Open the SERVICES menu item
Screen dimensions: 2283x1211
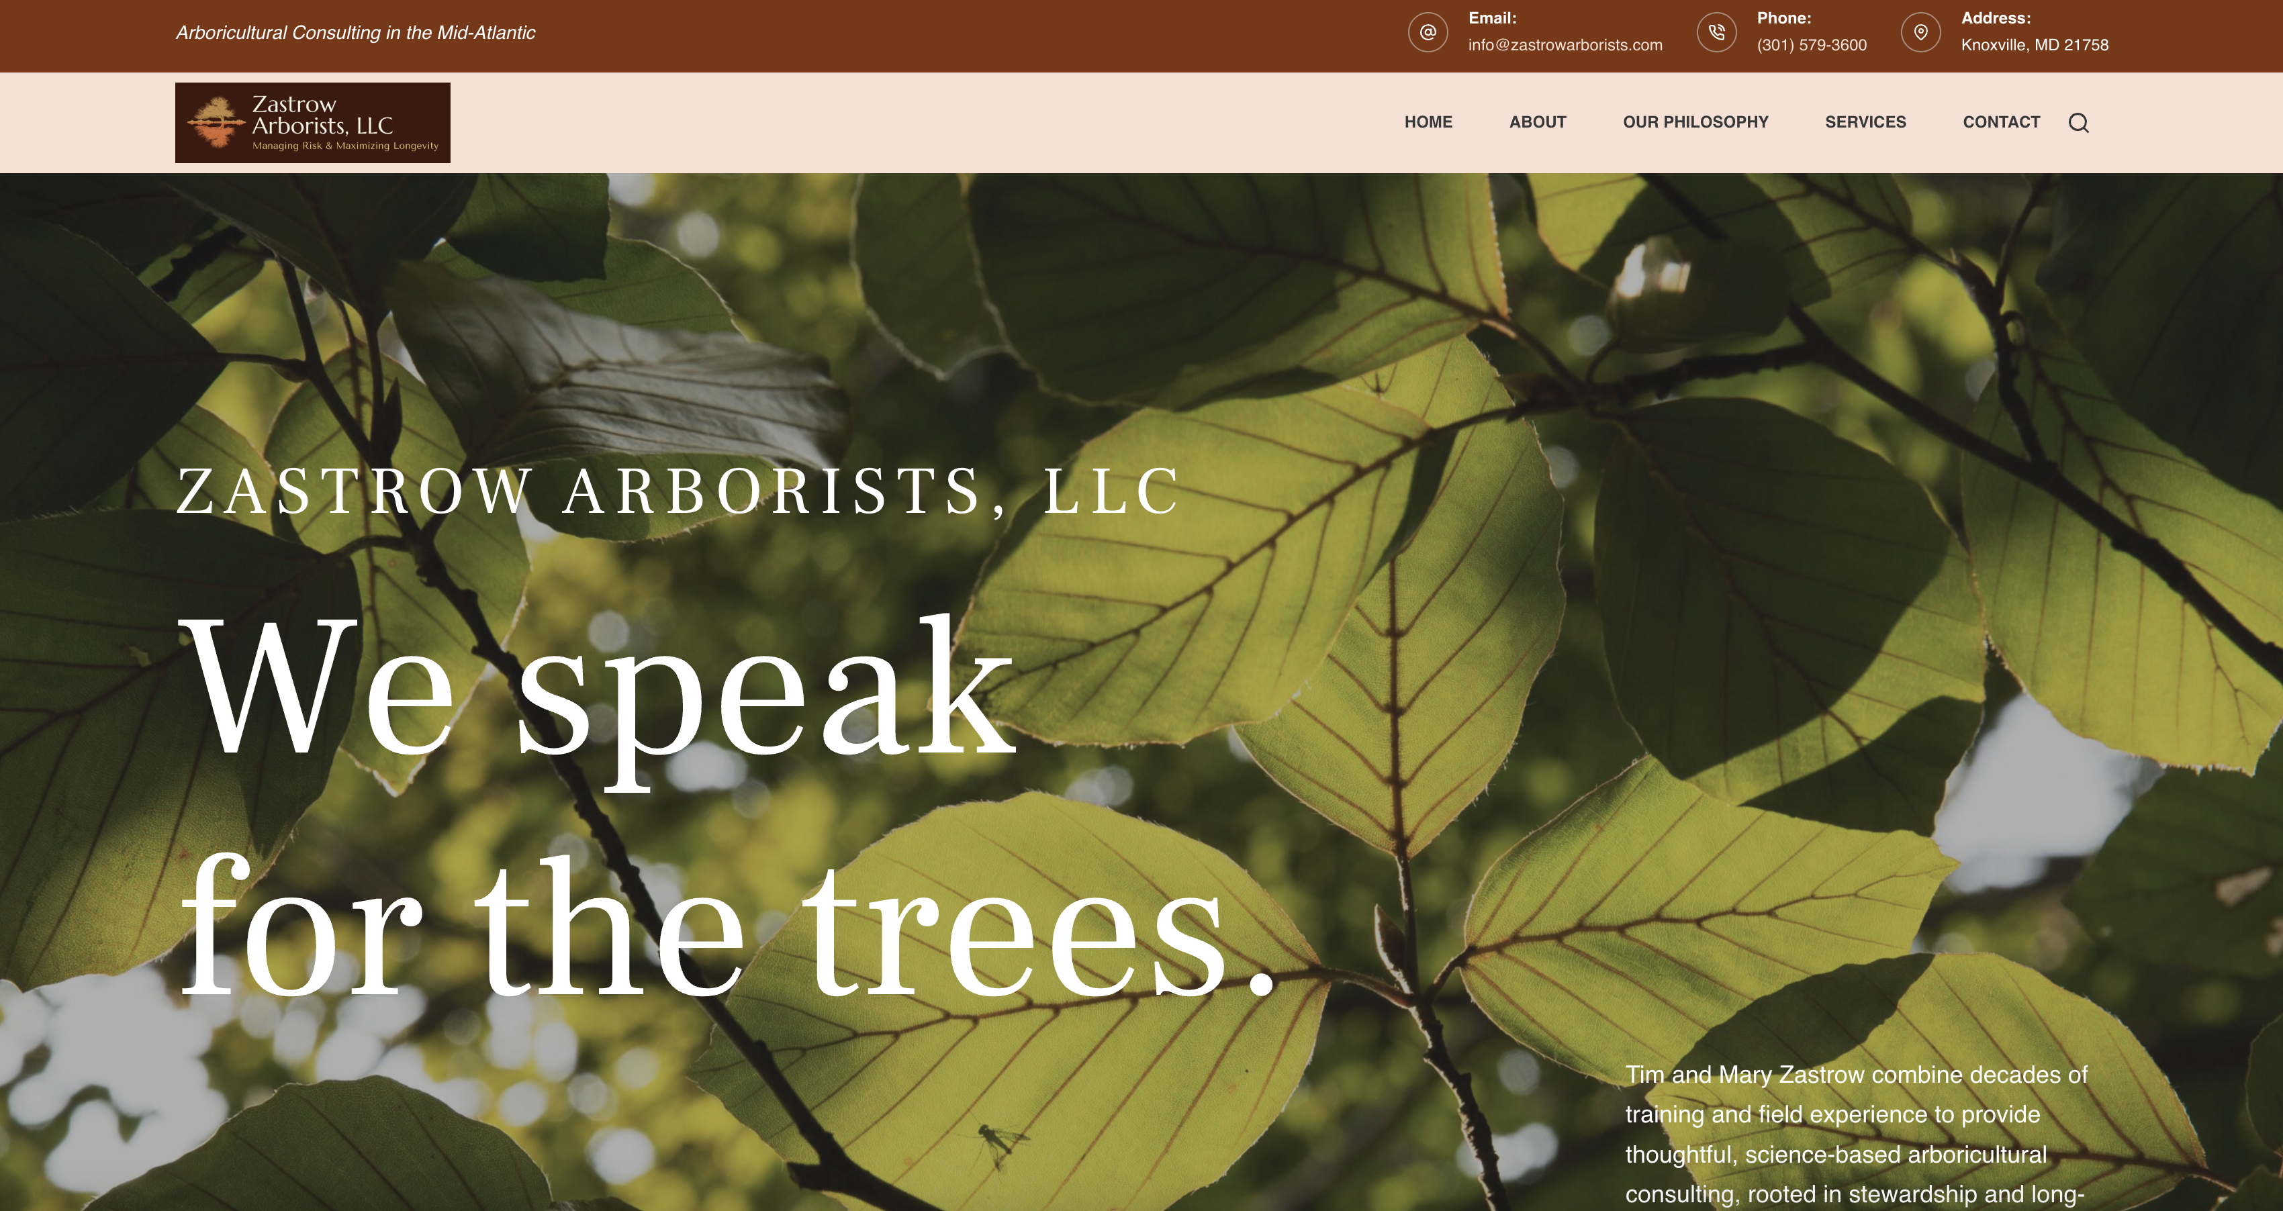1865,122
